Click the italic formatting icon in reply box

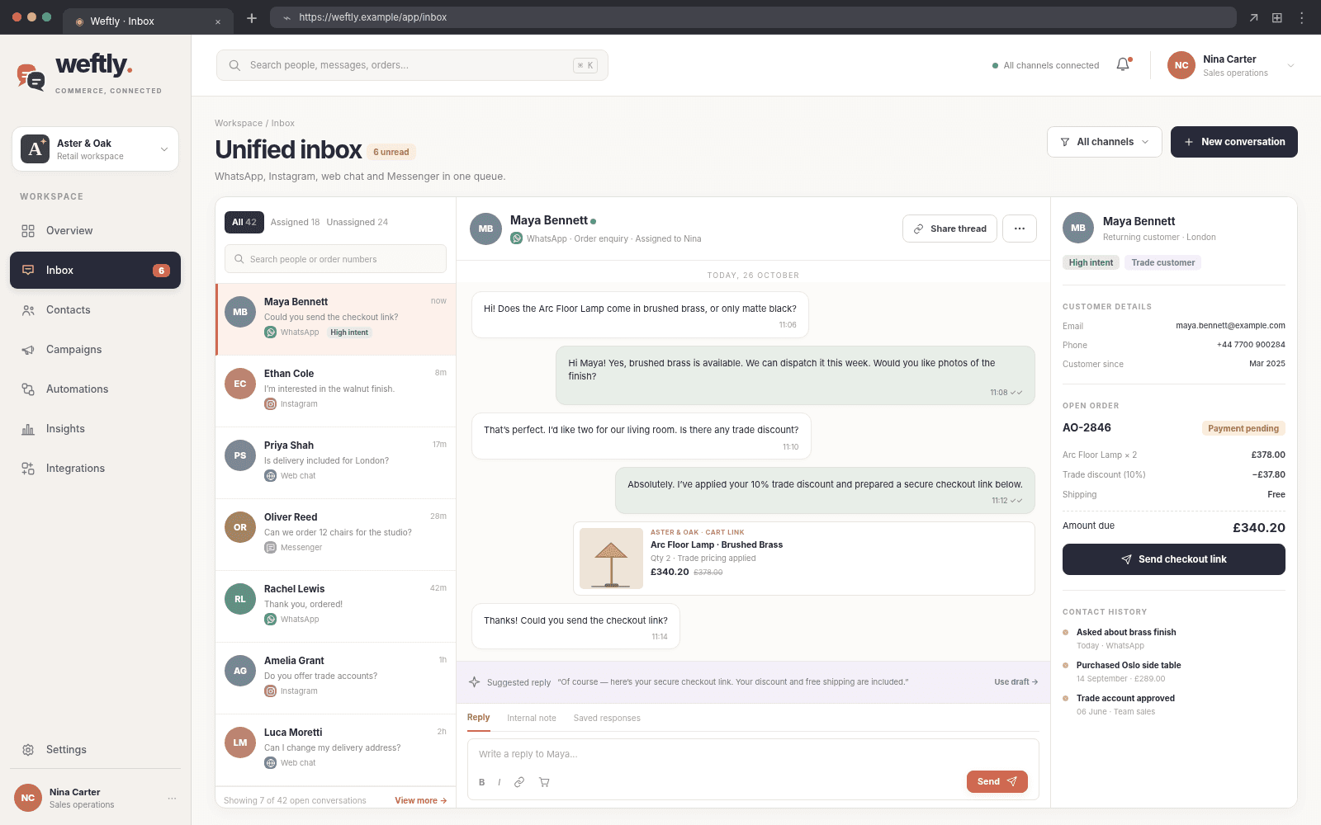pos(500,782)
